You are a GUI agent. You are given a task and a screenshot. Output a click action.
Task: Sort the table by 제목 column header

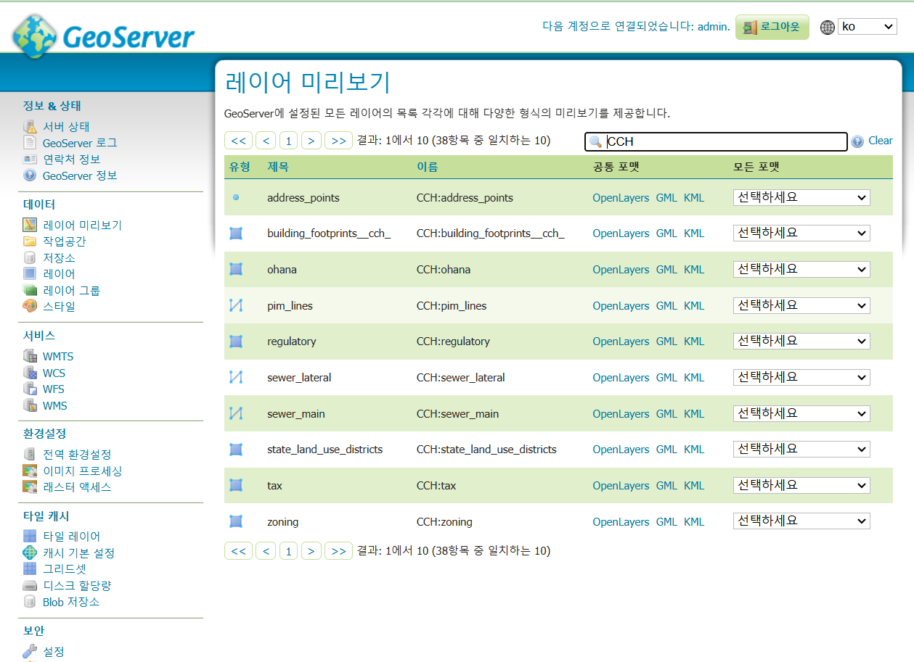(277, 167)
